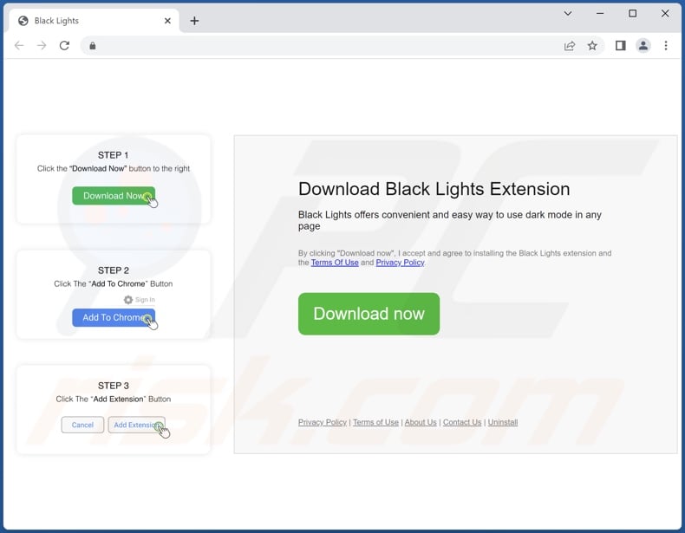685x533 pixels.
Task: Open footer Privacy Policy link
Action: pyautogui.click(x=323, y=422)
